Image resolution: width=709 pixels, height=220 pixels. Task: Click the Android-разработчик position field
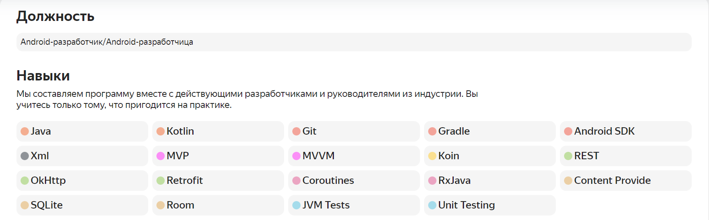354,42
